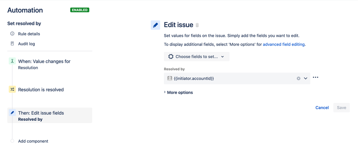Image resolution: width=358 pixels, height=149 pixels.
Task: Click the Rule details info icon
Action: (12, 34)
